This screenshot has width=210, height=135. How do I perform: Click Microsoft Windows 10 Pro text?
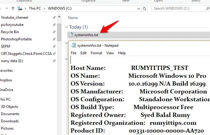click(167, 76)
